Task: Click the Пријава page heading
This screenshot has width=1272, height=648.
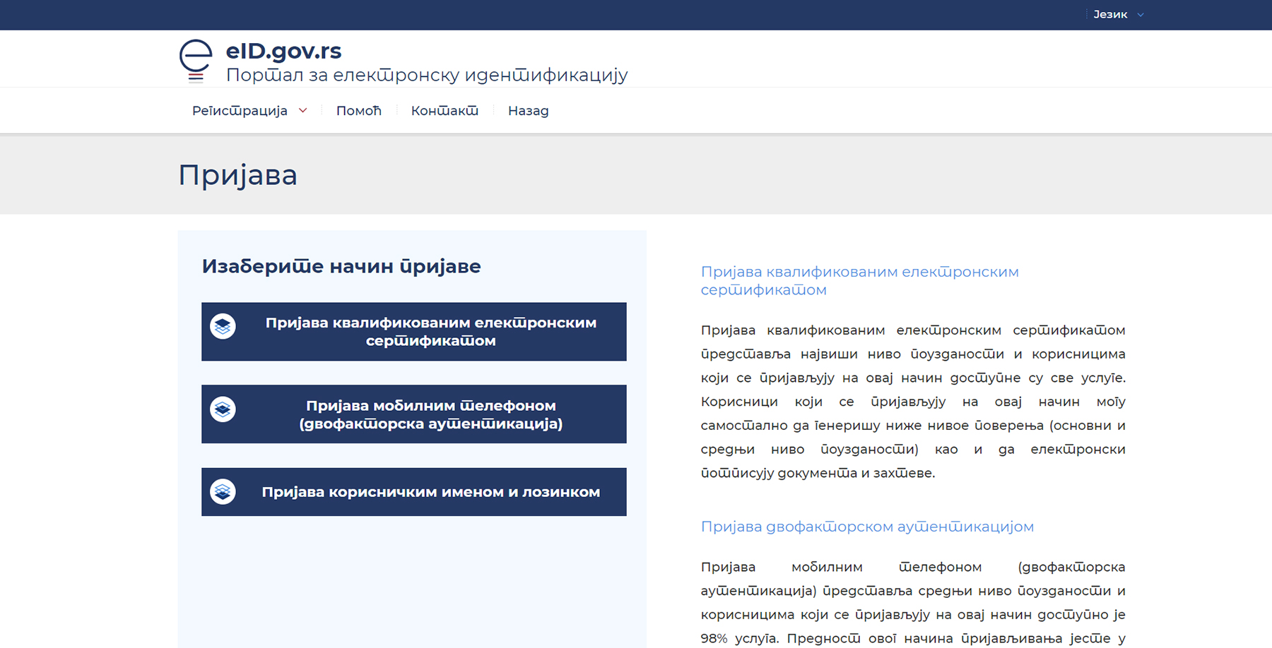Action: [x=237, y=175]
